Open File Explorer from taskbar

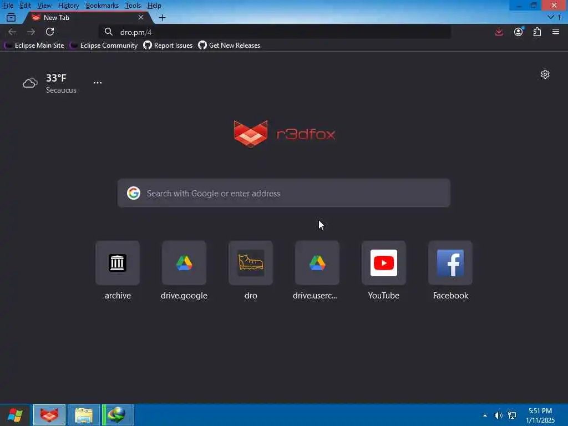[x=84, y=415]
